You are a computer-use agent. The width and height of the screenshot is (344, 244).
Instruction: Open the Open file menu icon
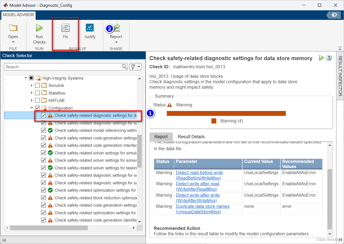click(x=13, y=28)
